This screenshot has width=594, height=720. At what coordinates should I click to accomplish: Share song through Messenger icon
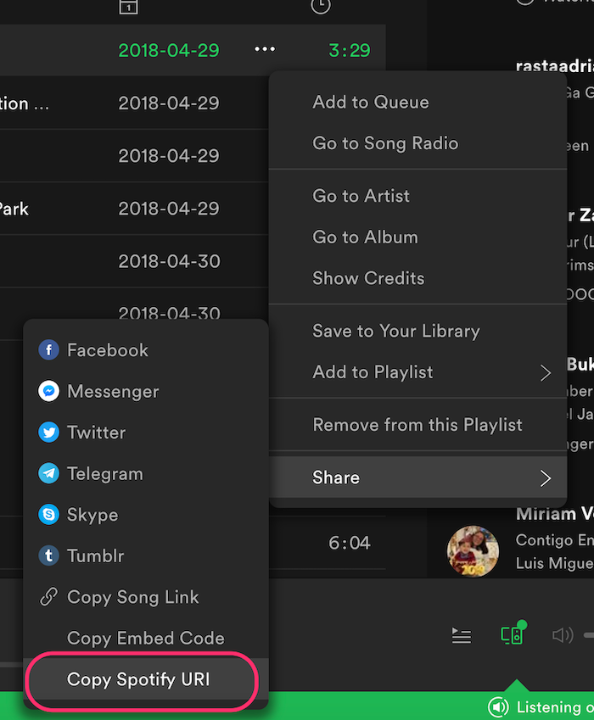(48, 391)
